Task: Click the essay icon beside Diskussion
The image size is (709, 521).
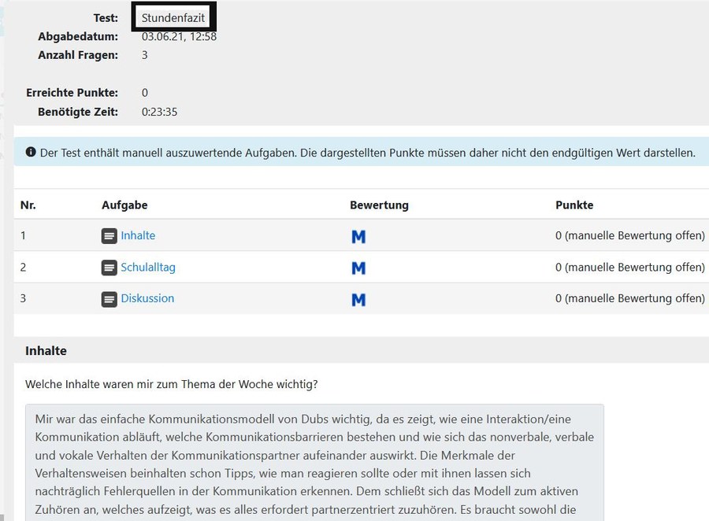Action: pyautogui.click(x=109, y=299)
